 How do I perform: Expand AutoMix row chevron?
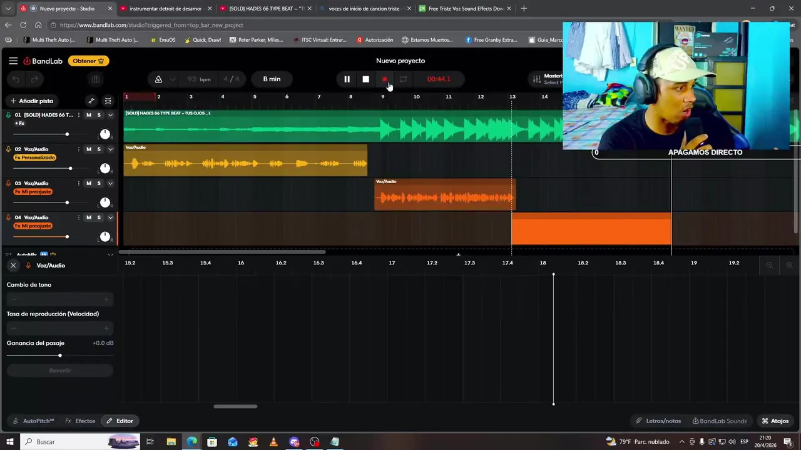[x=110, y=255]
